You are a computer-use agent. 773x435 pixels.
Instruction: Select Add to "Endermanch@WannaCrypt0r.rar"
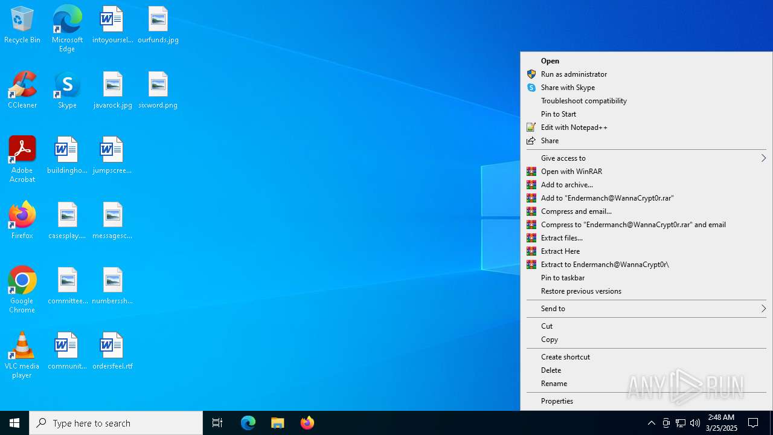(x=646, y=198)
